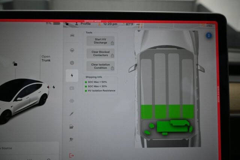
Task: Tap the large green penthouse component
Action: (172, 126)
